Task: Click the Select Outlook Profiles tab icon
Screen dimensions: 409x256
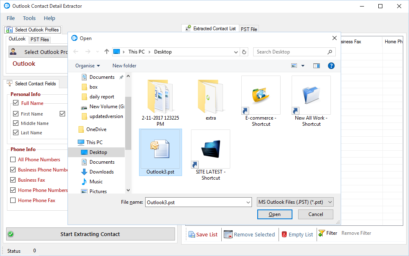Action: coord(9,30)
